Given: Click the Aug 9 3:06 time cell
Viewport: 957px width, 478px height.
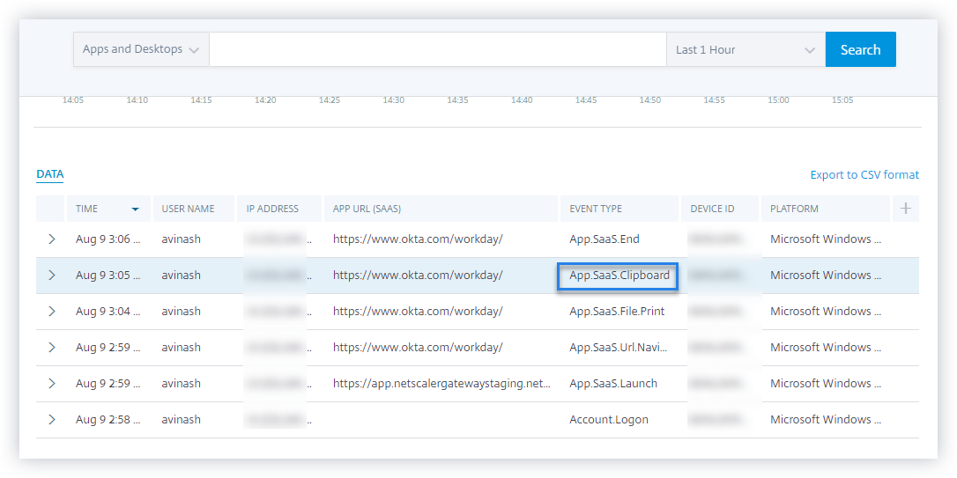Looking at the screenshot, I should pos(108,239).
